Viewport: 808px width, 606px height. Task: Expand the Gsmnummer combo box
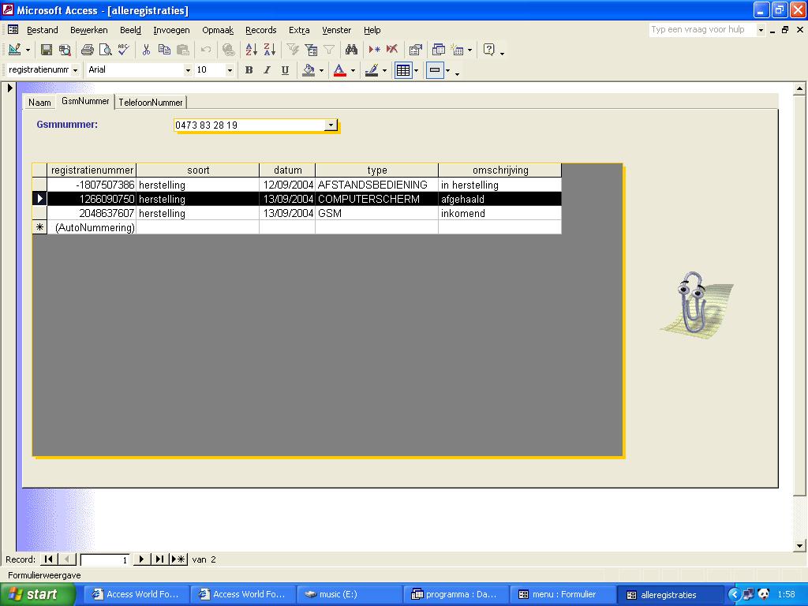tap(331, 125)
